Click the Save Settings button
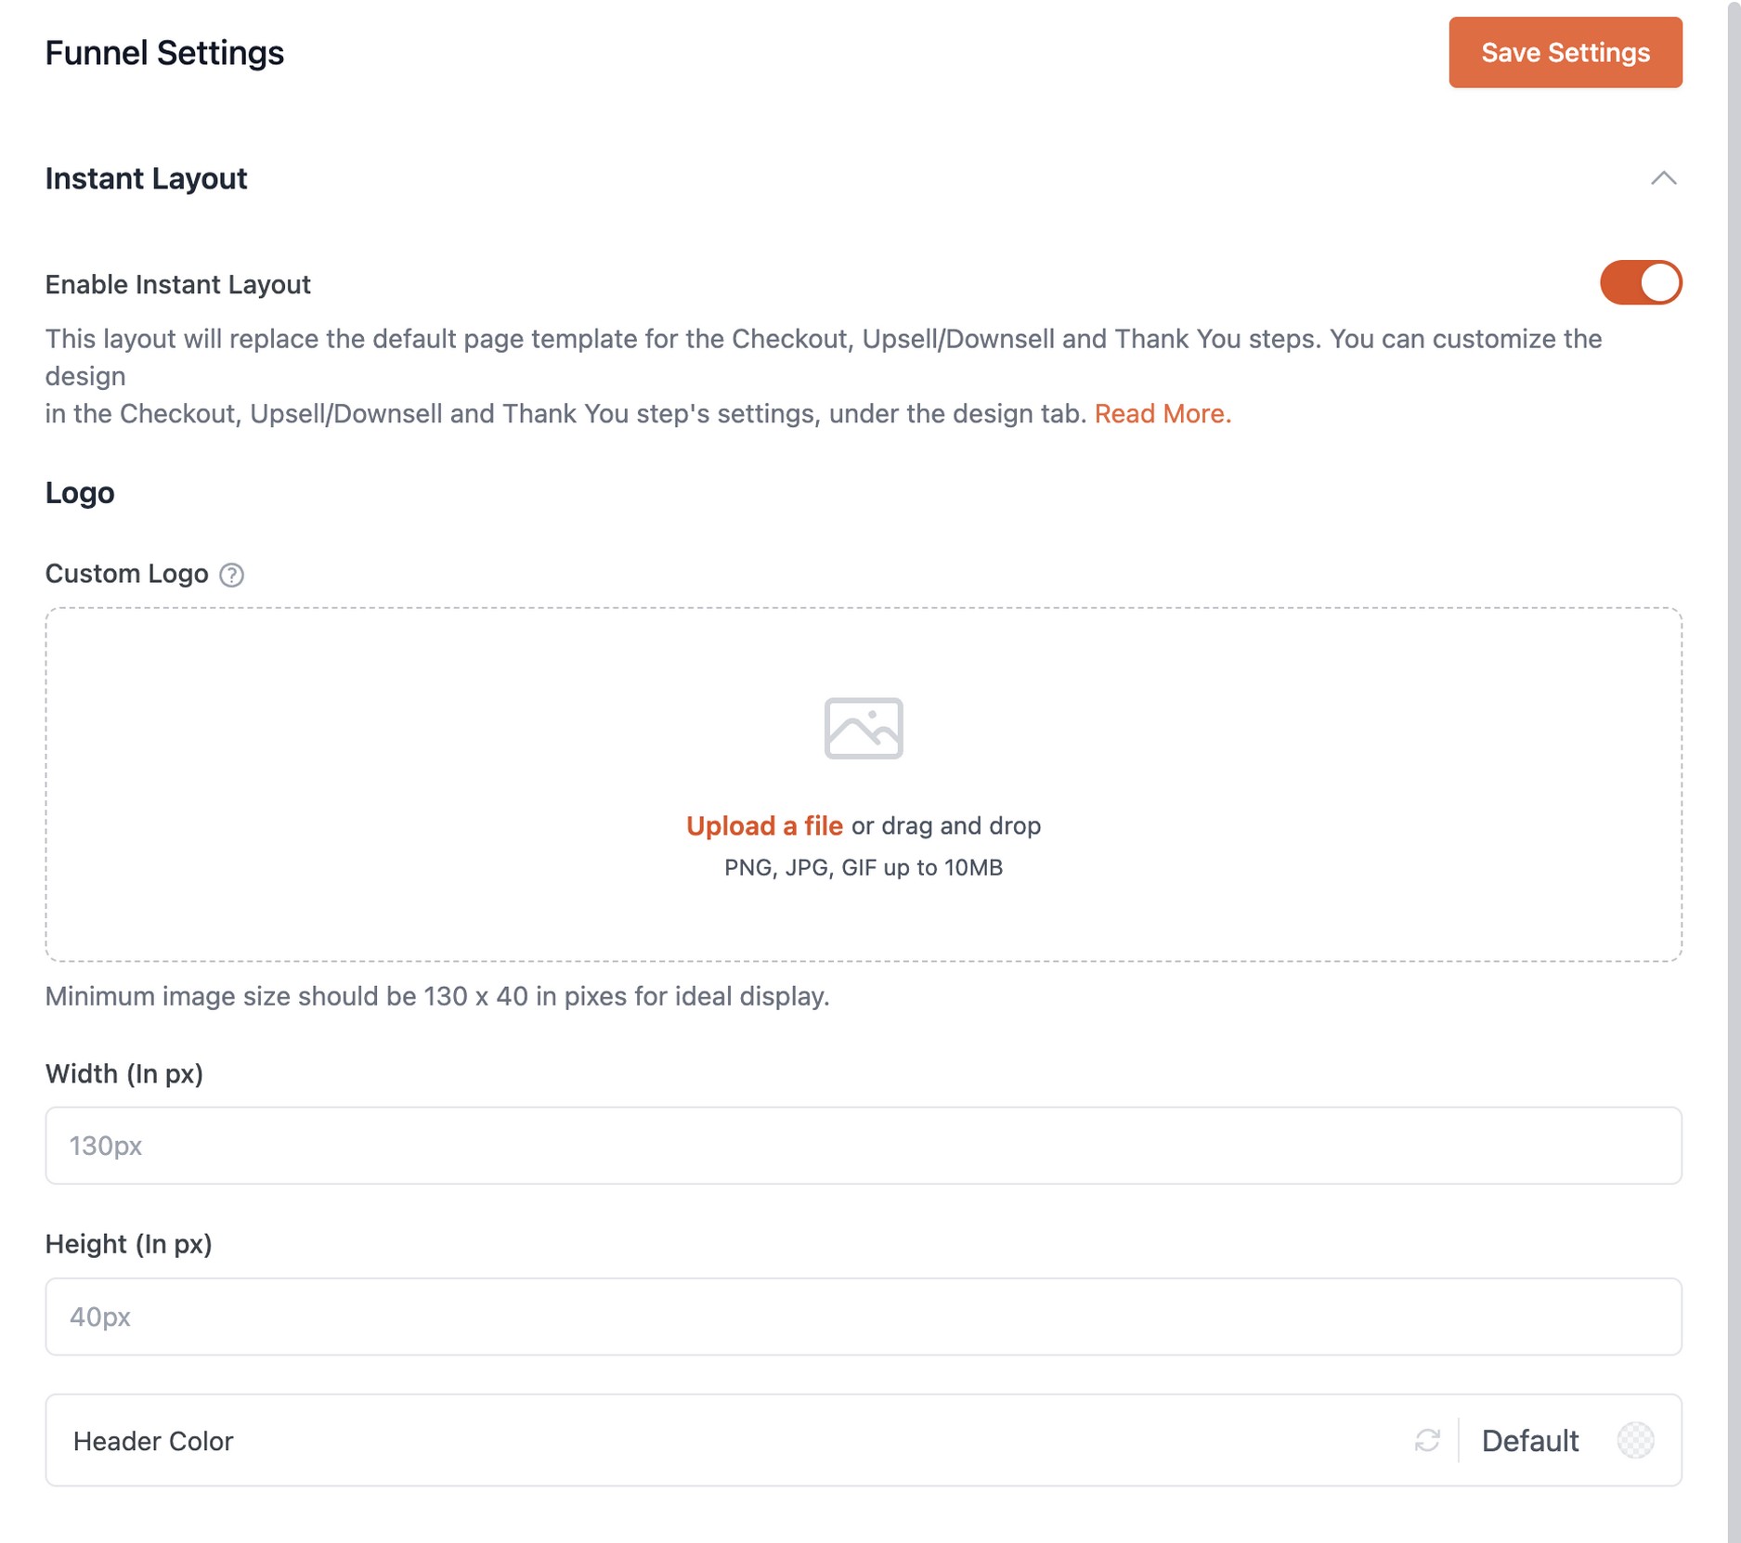 pyautogui.click(x=1565, y=53)
